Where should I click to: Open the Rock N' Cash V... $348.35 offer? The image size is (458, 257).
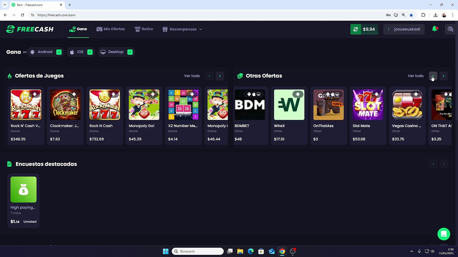click(x=26, y=115)
